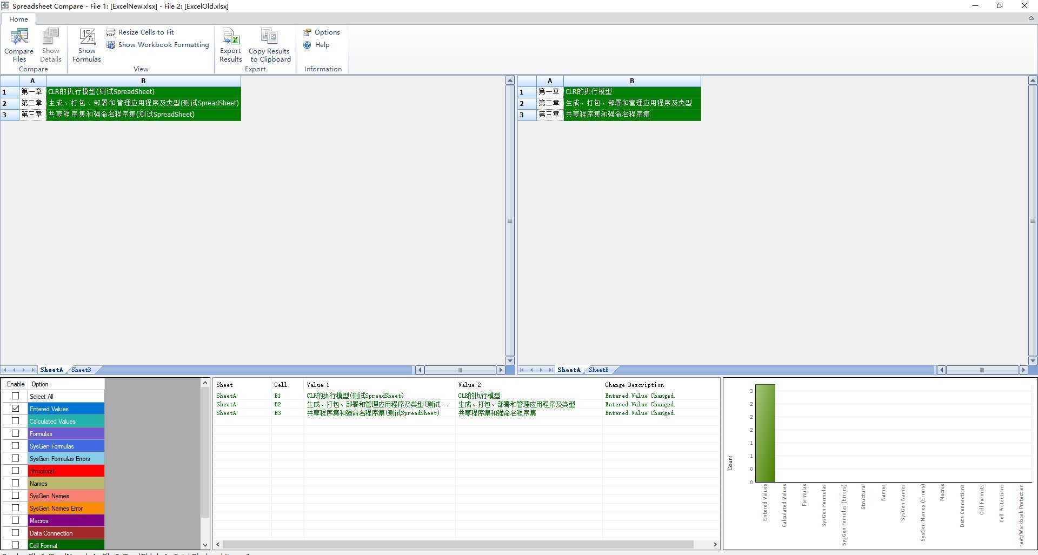
Task: Switch right pane to SheetA tab
Action: click(x=569, y=370)
